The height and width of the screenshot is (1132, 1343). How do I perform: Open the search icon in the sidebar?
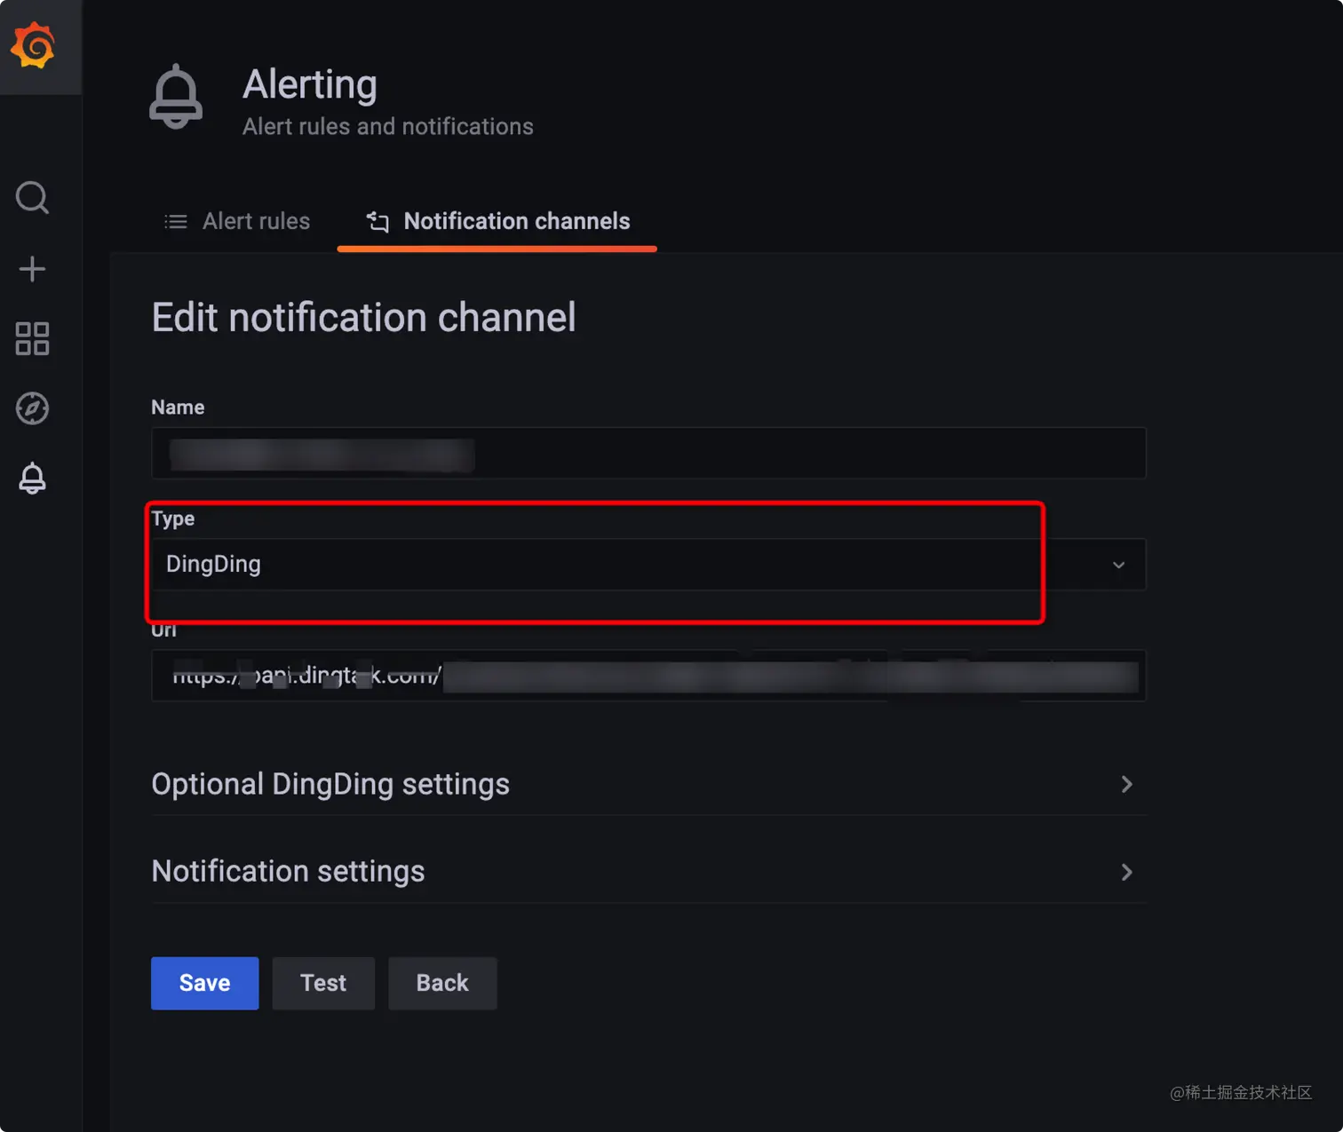pos(33,197)
